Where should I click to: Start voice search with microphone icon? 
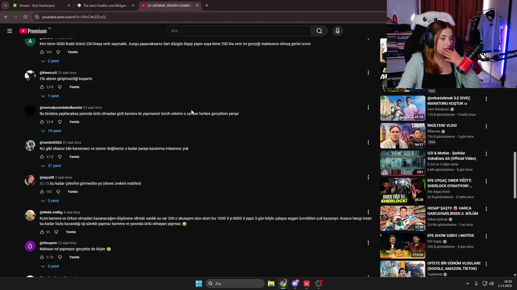coord(338,31)
